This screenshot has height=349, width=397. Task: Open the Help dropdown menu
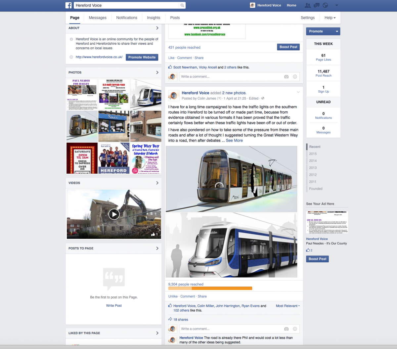(330, 18)
